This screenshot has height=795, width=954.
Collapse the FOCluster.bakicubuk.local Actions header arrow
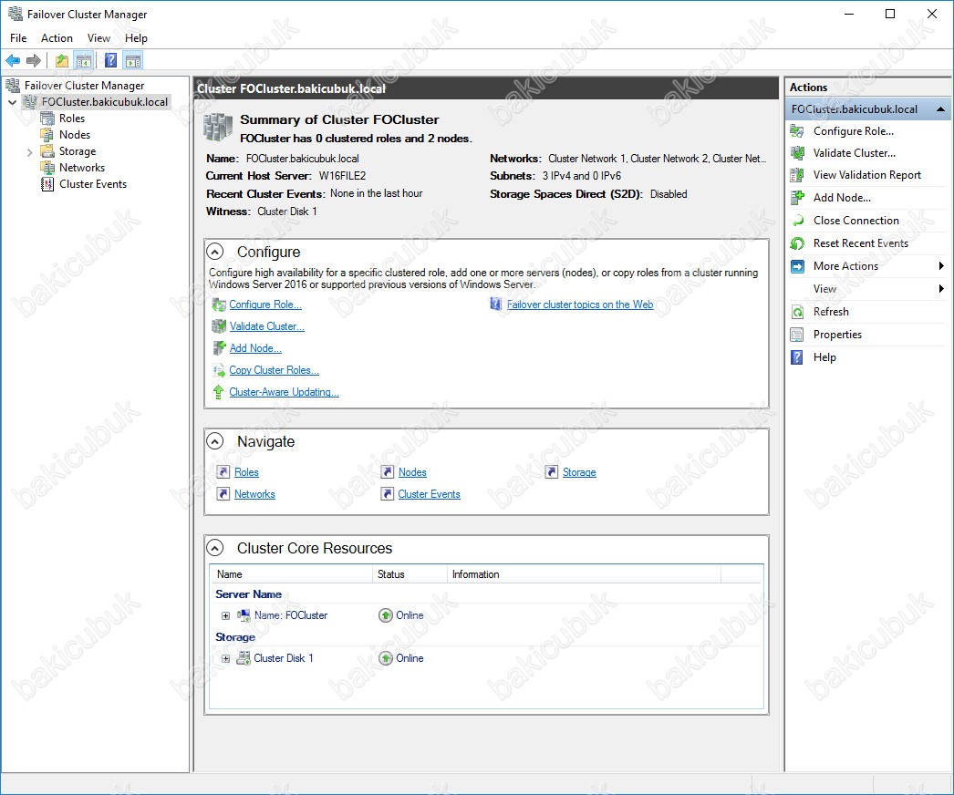click(940, 109)
